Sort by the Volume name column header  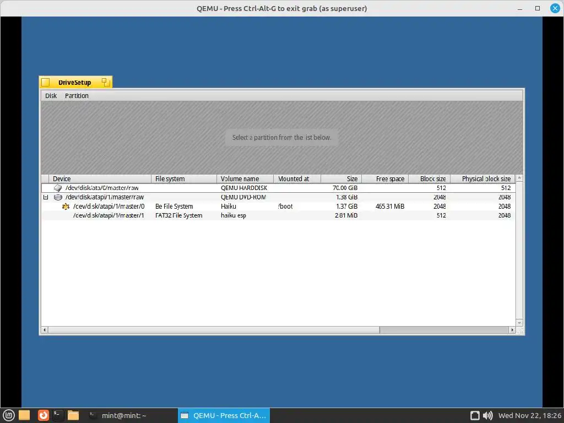(x=245, y=179)
